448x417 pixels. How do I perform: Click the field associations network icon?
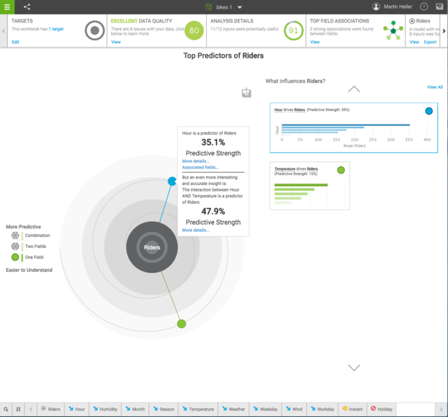point(393,30)
